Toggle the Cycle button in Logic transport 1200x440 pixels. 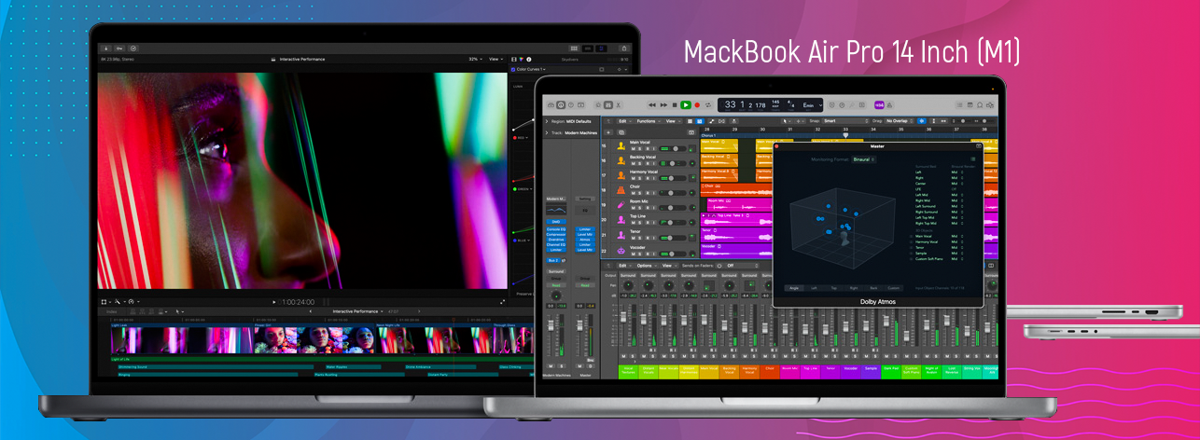708,105
